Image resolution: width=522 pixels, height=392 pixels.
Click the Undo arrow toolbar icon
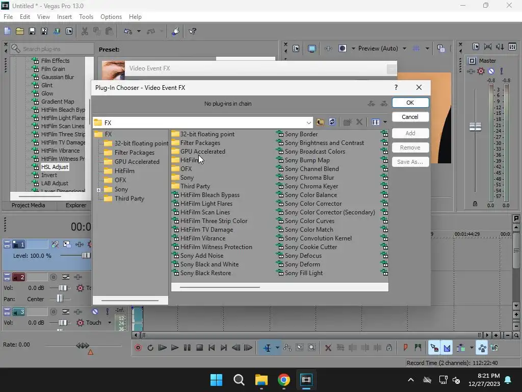pyautogui.click(x=128, y=31)
